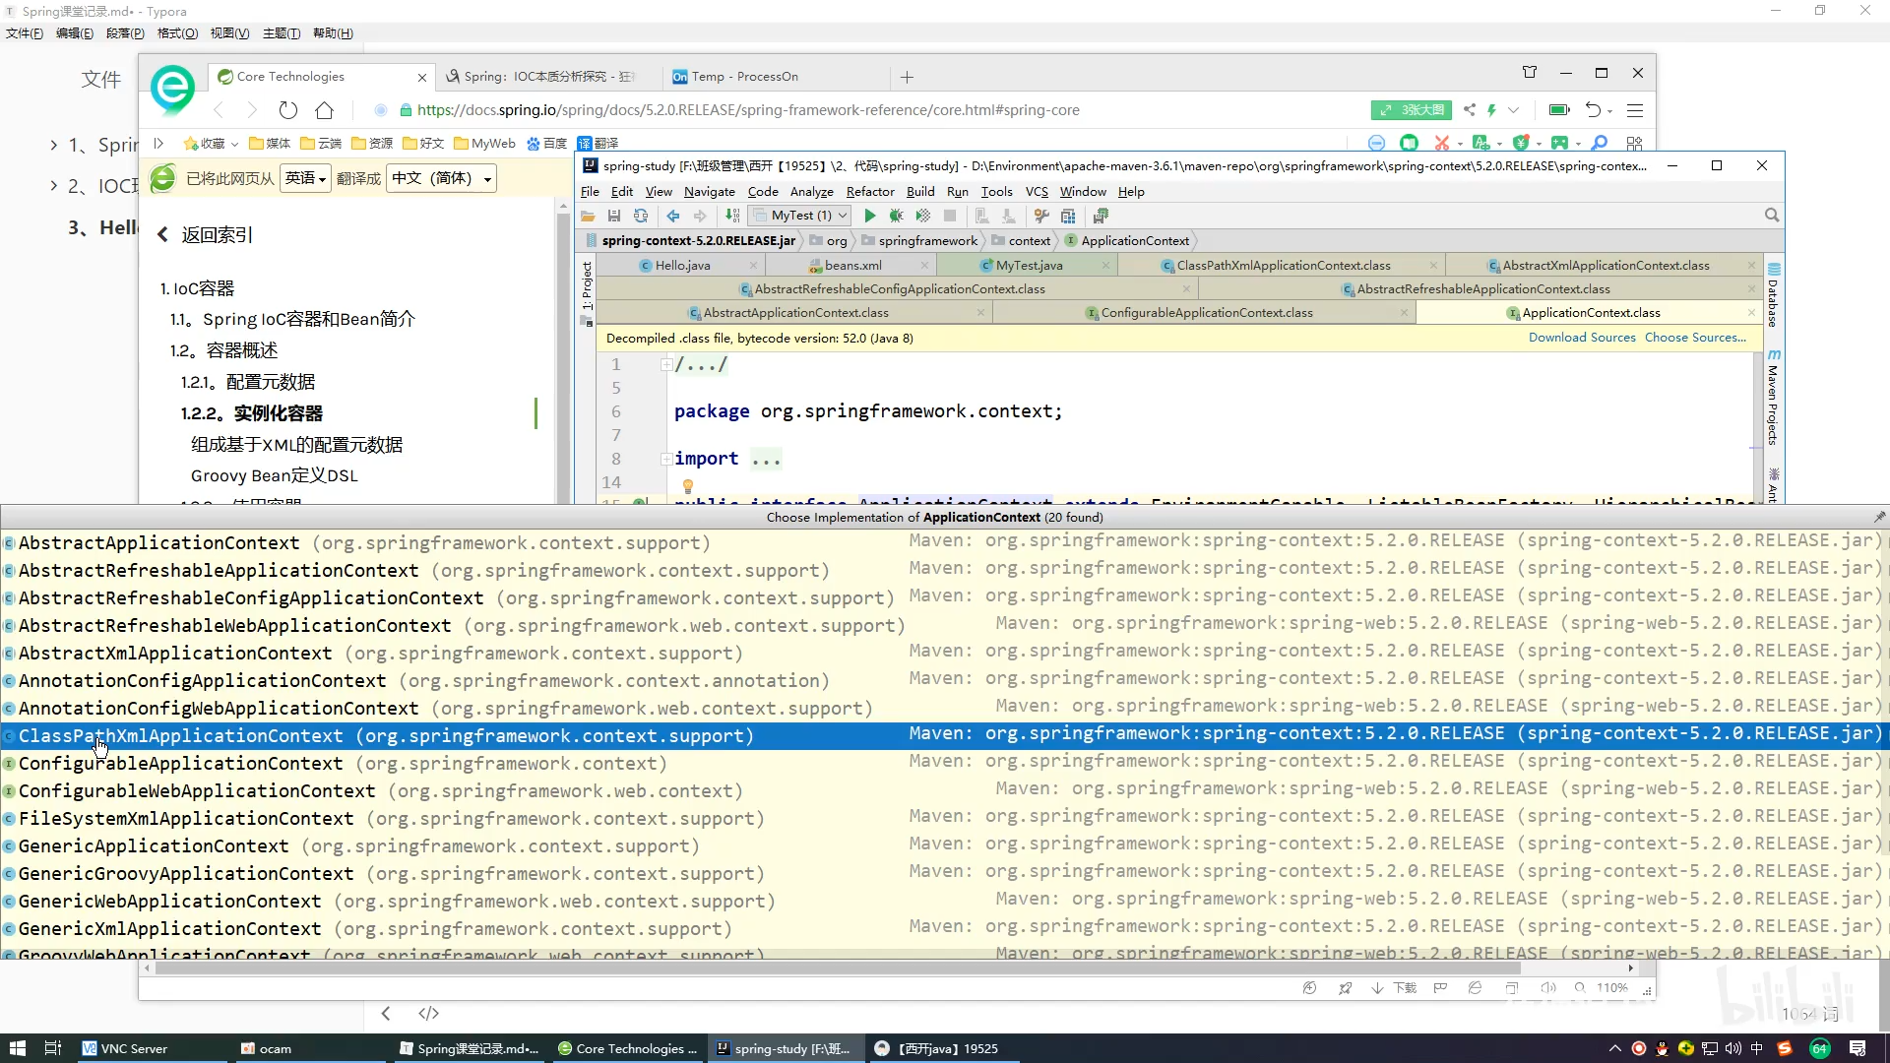The height and width of the screenshot is (1063, 1890).
Task: Reload the browser page
Action: (287, 110)
